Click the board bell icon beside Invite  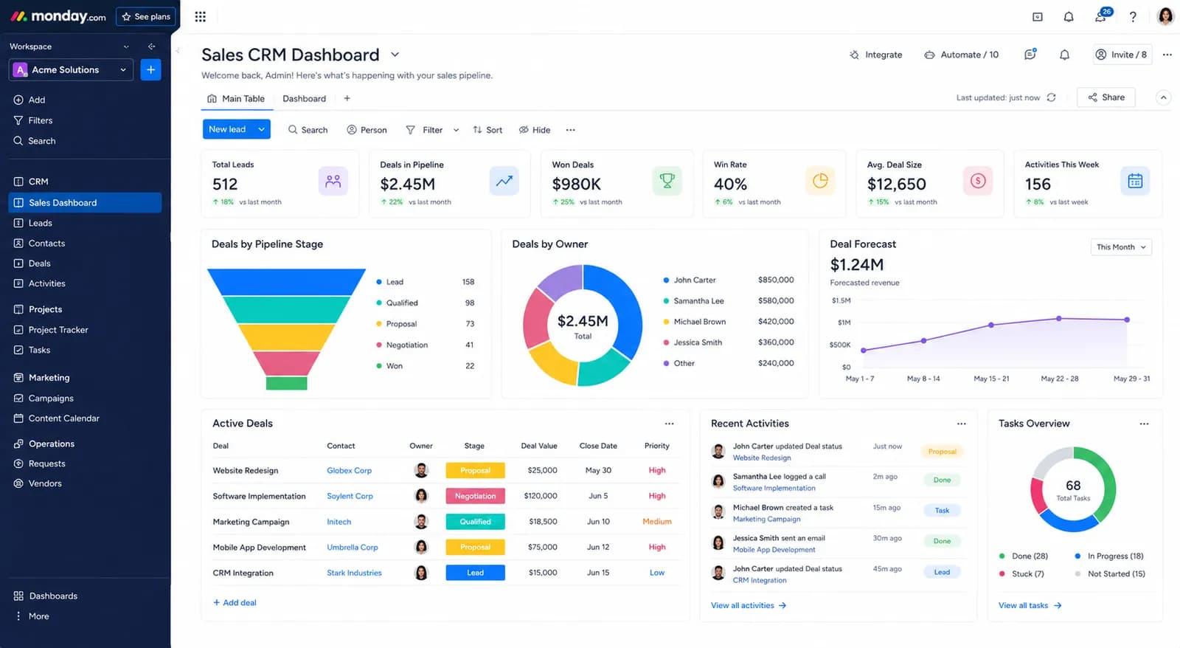coord(1064,55)
